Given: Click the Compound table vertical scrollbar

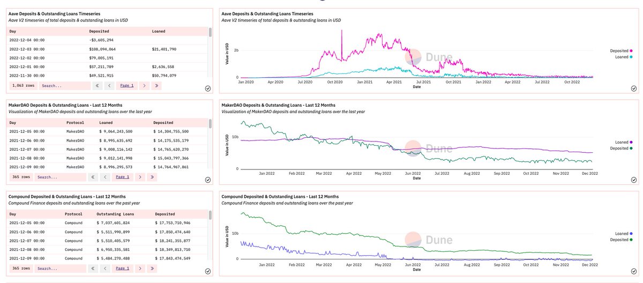Looking at the screenshot, I should pyautogui.click(x=210, y=215).
